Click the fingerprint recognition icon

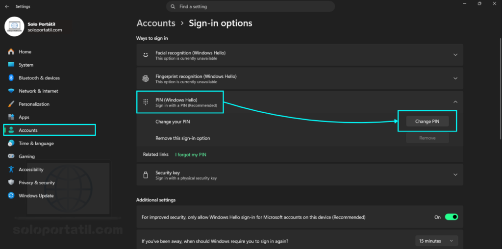tap(146, 78)
